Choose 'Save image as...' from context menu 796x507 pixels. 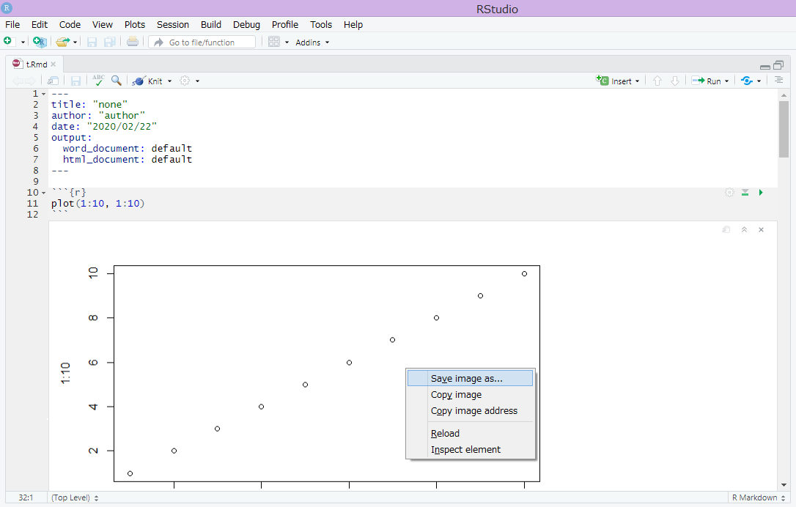coord(470,378)
